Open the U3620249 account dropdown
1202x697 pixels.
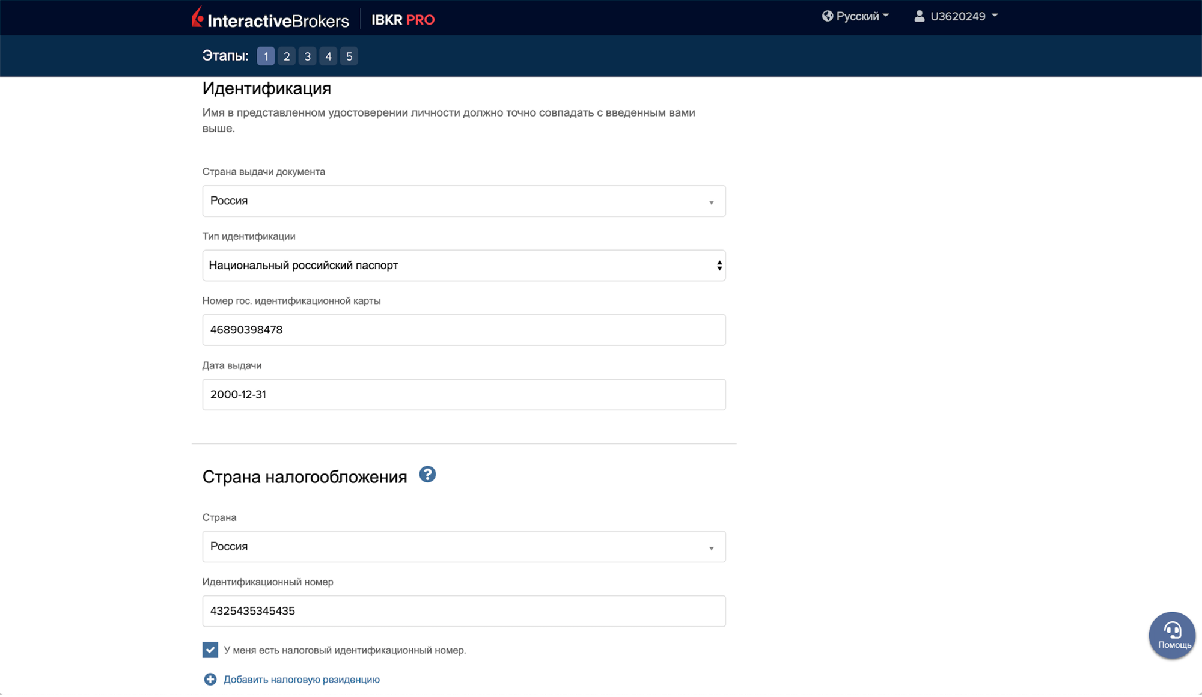coord(956,16)
